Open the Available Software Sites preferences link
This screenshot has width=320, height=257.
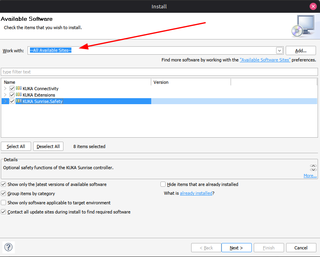point(265,60)
